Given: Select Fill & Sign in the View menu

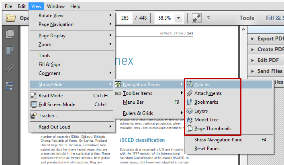Looking at the screenshot, I should 72,64.
